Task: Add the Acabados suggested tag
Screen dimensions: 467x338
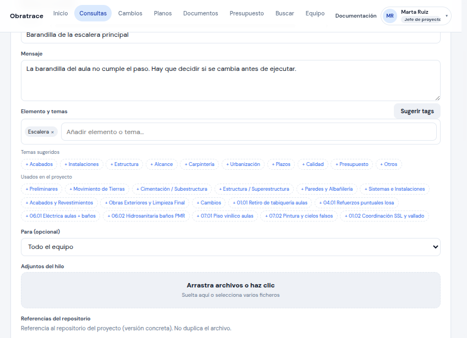Action: (39, 164)
